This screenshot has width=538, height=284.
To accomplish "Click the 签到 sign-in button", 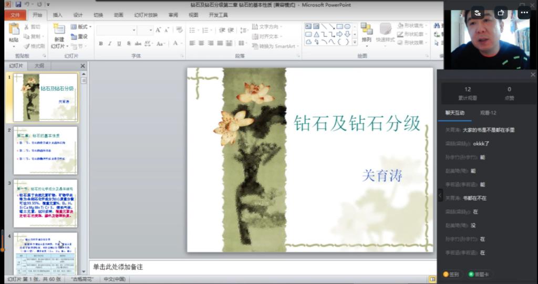I will click(451, 274).
